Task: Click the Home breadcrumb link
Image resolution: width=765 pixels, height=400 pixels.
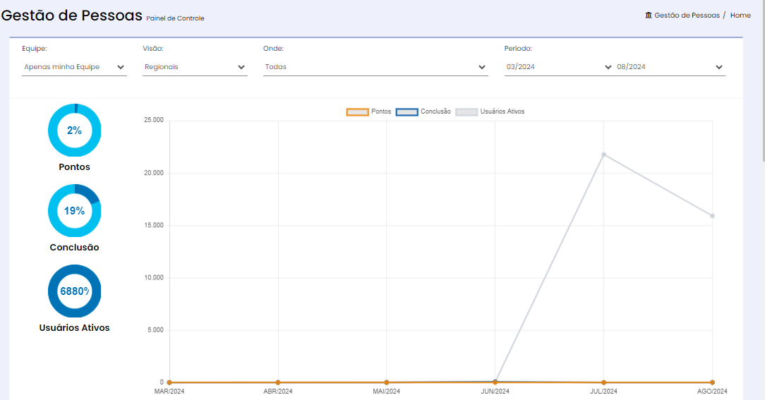Action: click(740, 15)
